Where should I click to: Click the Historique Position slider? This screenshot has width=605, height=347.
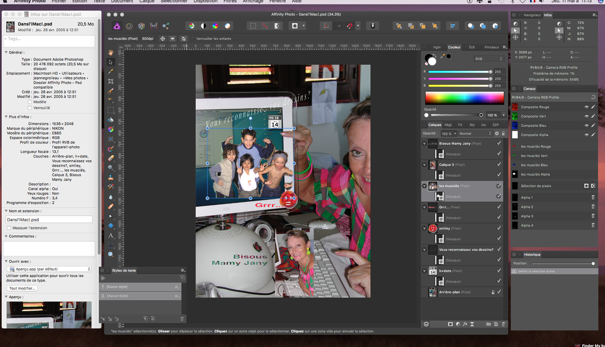562,263
